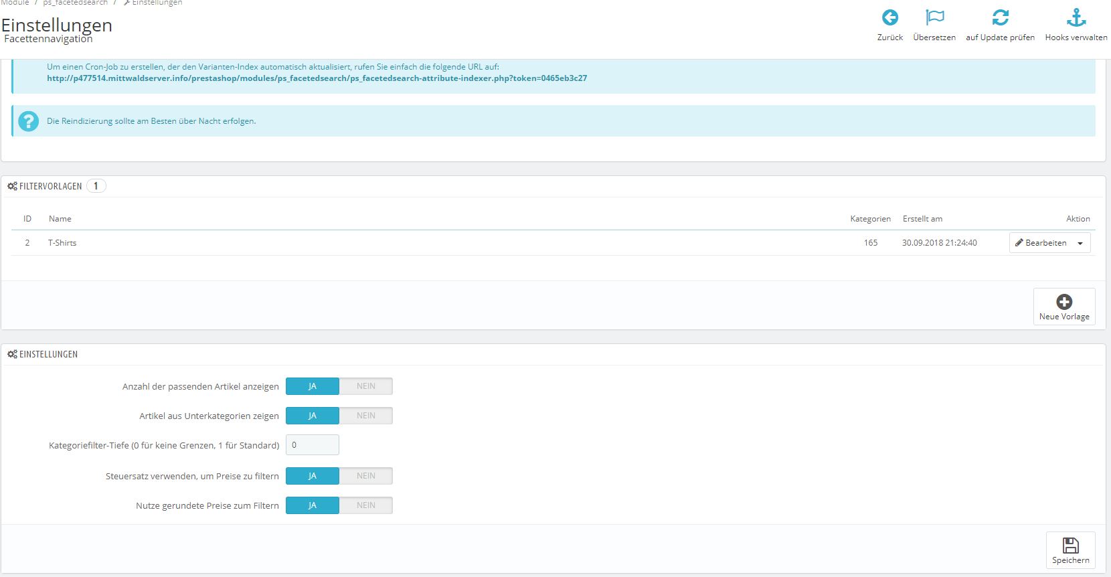Click the Filtervorlagen count badge
The width and height of the screenshot is (1111, 577).
click(96, 186)
